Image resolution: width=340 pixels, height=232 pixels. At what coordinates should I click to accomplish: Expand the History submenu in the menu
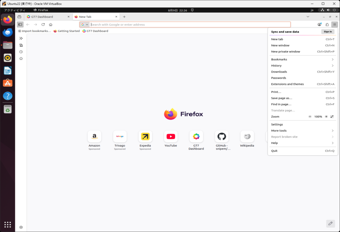(x=303, y=65)
